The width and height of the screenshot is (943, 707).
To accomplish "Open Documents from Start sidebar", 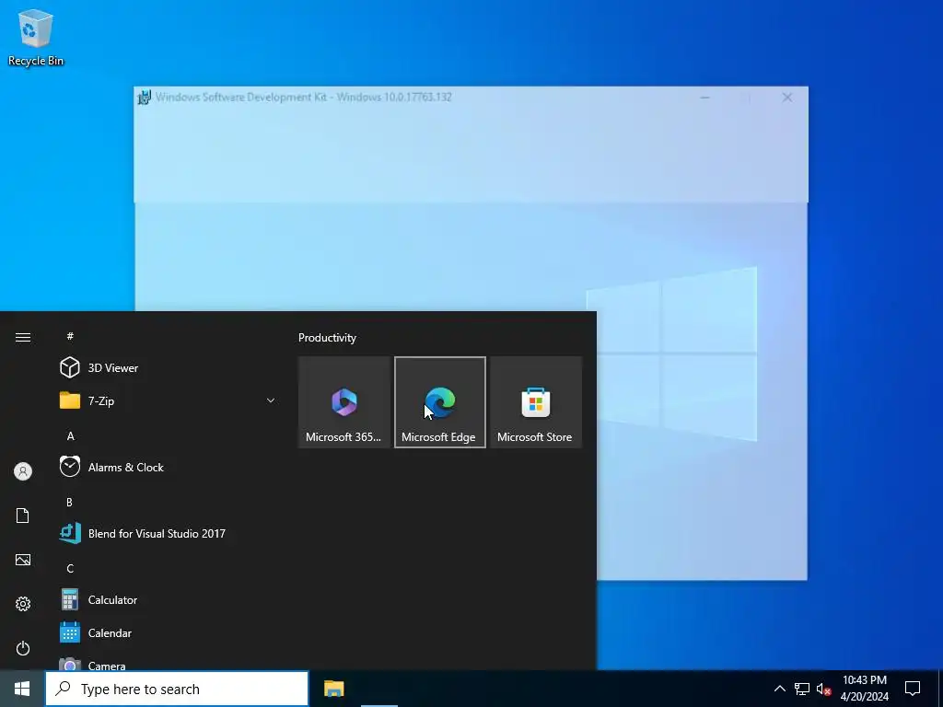I will [23, 516].
